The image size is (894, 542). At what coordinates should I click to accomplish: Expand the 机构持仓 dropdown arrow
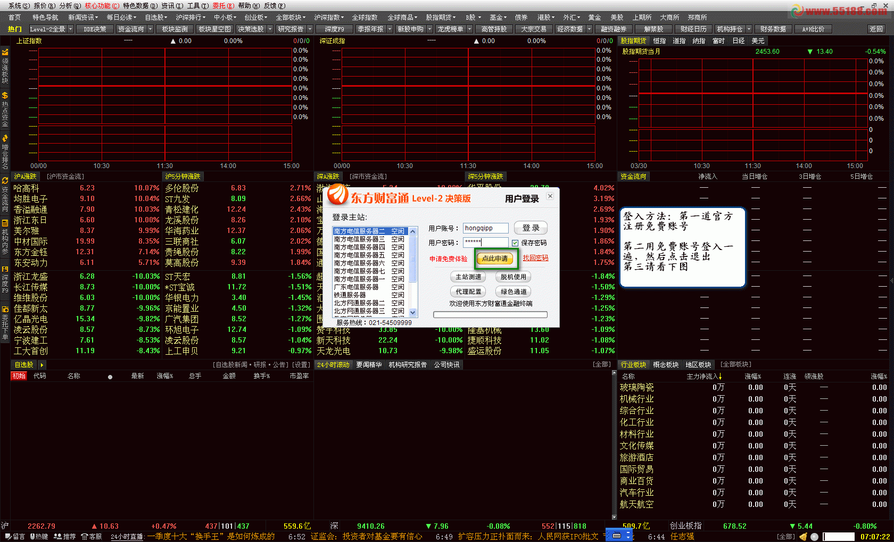click(x=749, y=29)
